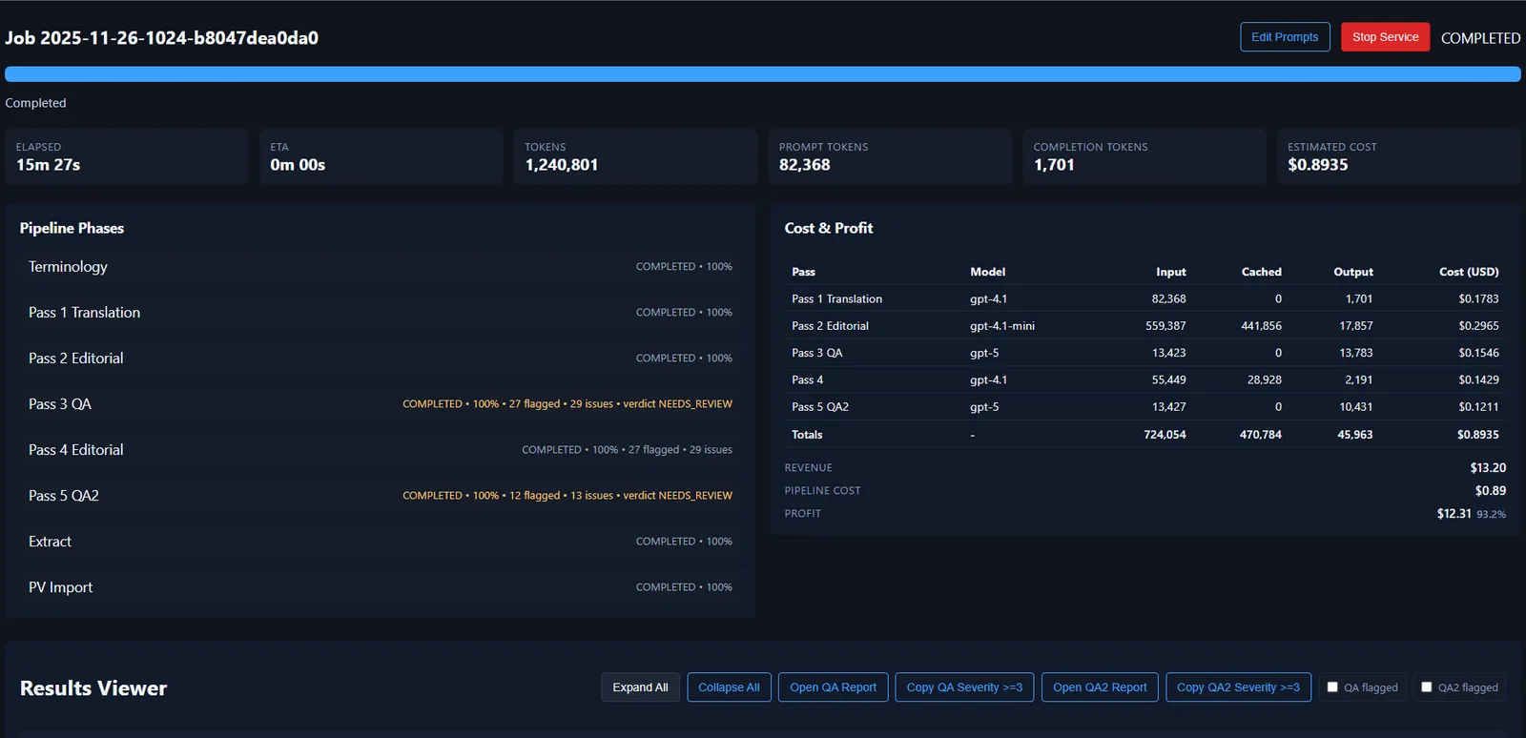Click the Model column header
The image size is (1526, 738).
(x=987, y=272)
